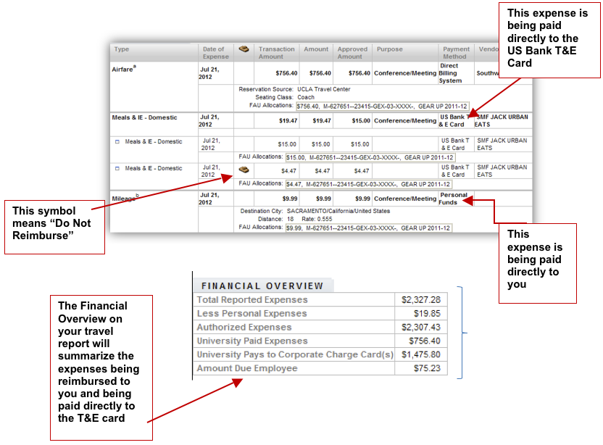Click the Coach seating class value
The height and width of the screenshot is (445, 603).
(306, 97)
